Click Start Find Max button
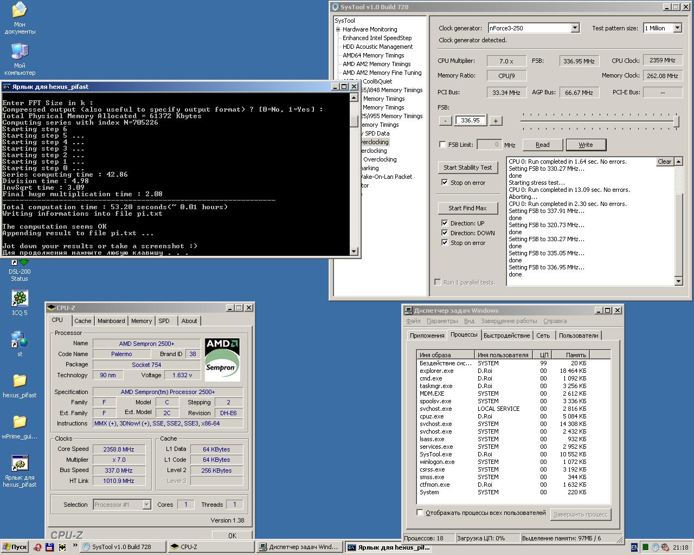This screenshot has height=555, width=694. (x=467, y=208)
